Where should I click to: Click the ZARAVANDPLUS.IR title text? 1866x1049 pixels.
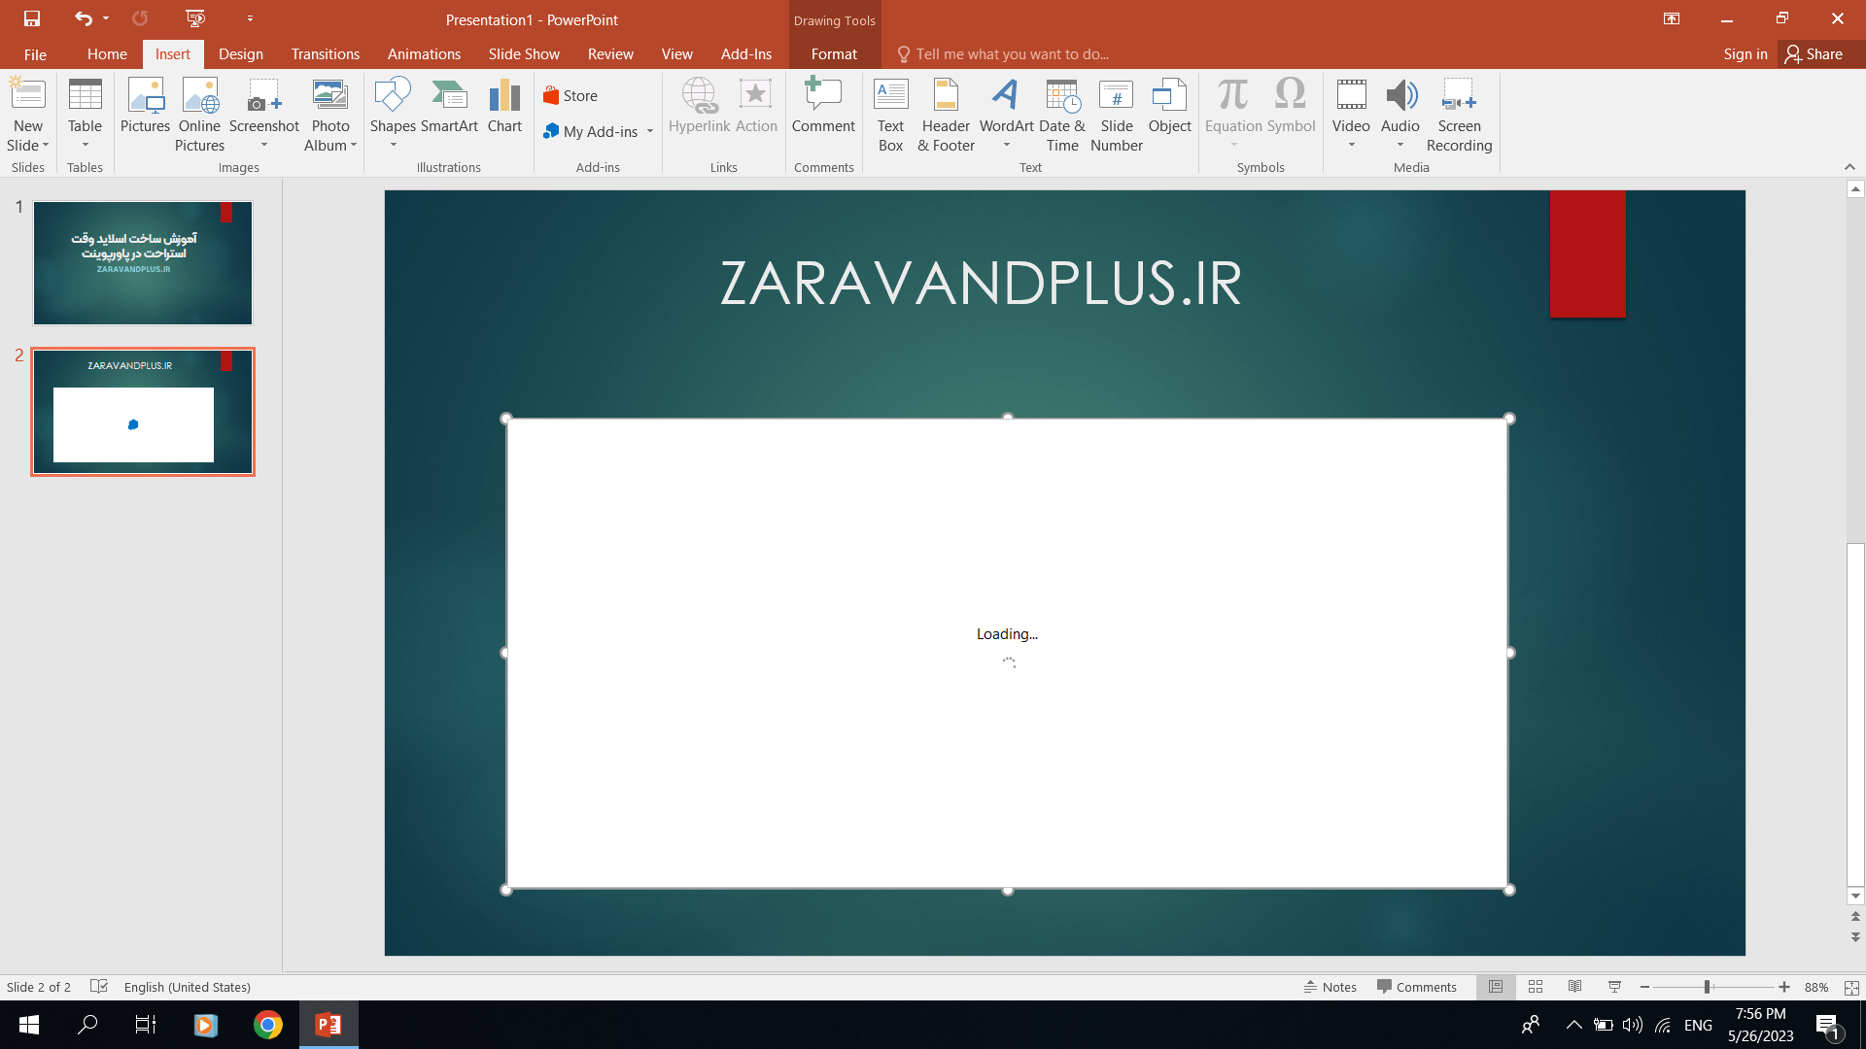tap(981, 284)
